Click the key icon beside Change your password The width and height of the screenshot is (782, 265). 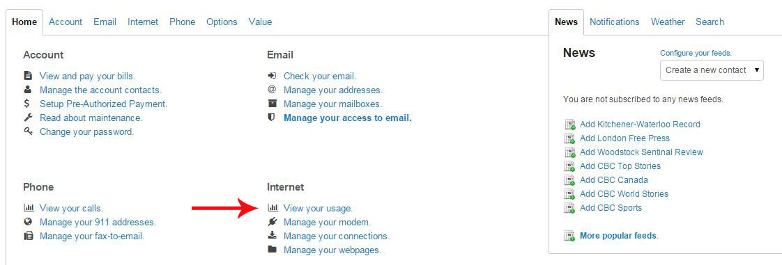28,132
